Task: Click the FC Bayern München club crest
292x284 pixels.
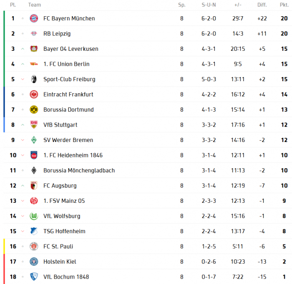Action: 34,18
